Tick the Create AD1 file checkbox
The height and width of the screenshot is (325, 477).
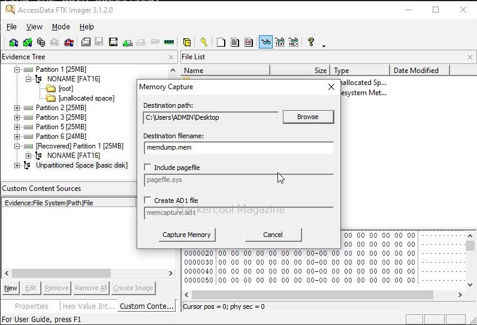point(148,201)
